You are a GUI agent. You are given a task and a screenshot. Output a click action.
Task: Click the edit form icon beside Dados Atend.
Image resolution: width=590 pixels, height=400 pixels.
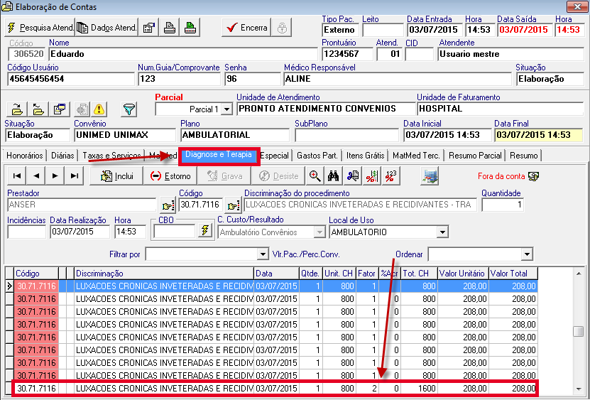click(x=148, y=28)
